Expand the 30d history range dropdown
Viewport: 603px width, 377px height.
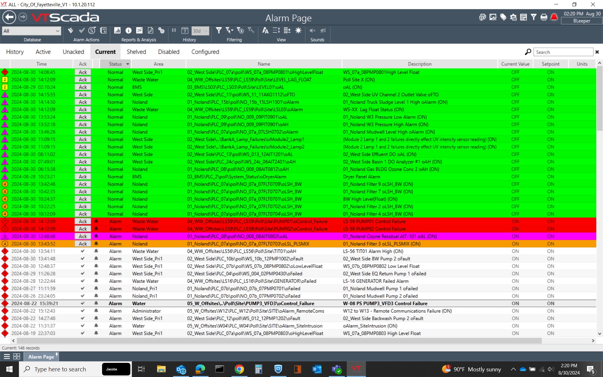point(200,31)
